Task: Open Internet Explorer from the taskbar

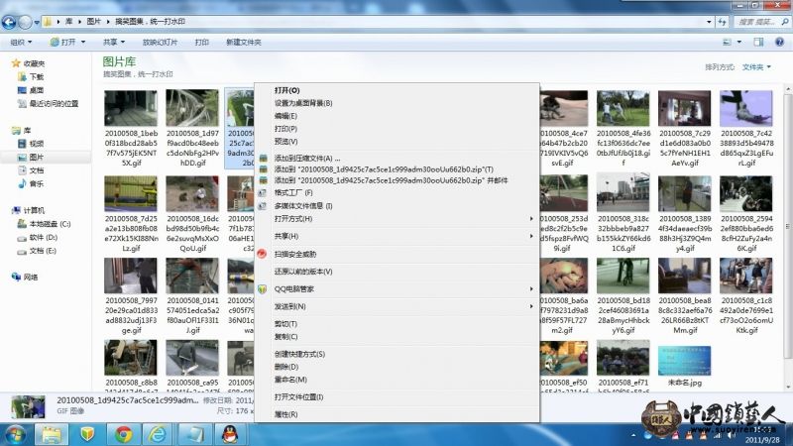Action: tap(158, 434)
